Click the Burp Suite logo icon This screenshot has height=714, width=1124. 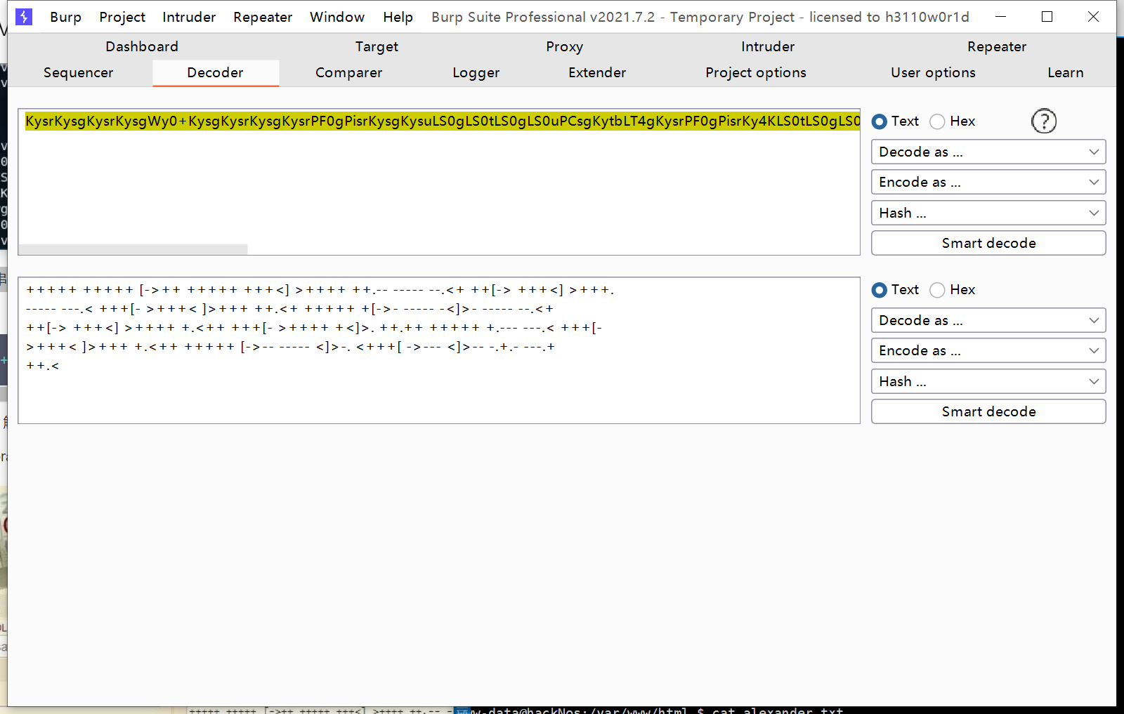pyautogui.click(x=24, y=17)
